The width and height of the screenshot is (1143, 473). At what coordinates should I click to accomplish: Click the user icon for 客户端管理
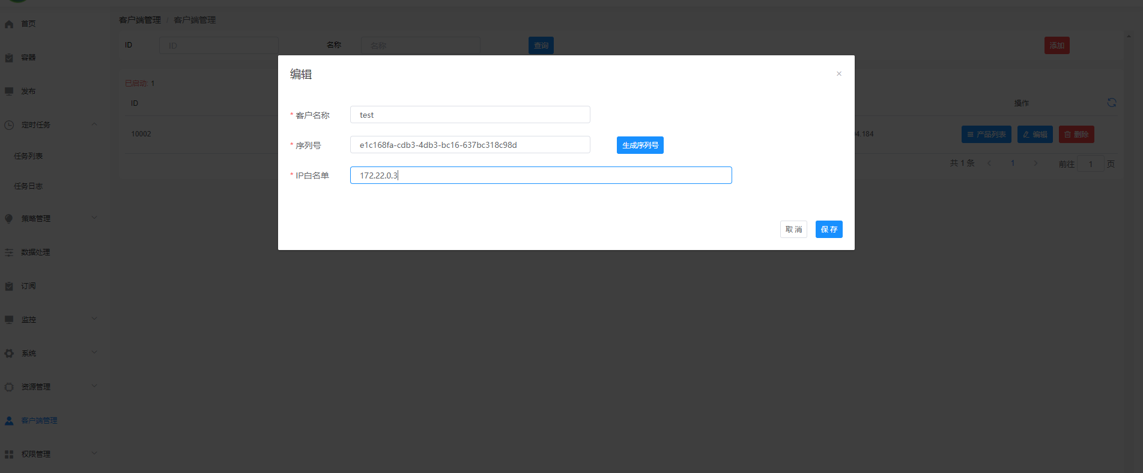click(x=9, y=421)
